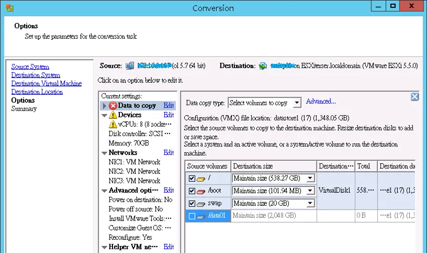The image size is (427, 253).
Task: Click the disabled /data01 size field (2,048 GB)
Action: pyautogui.click(x=274, y=216)
